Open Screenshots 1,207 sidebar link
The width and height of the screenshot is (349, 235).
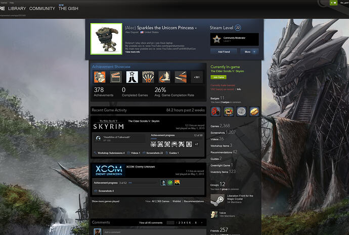click(x=223, y=132)
